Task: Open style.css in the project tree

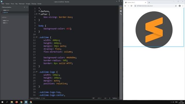Action: 5,23
